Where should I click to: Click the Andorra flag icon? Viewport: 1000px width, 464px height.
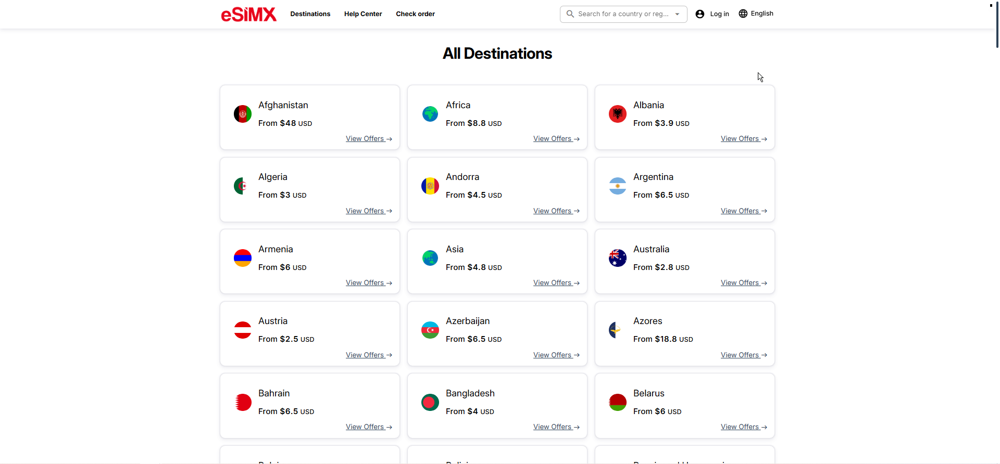(x=430, y=186)
